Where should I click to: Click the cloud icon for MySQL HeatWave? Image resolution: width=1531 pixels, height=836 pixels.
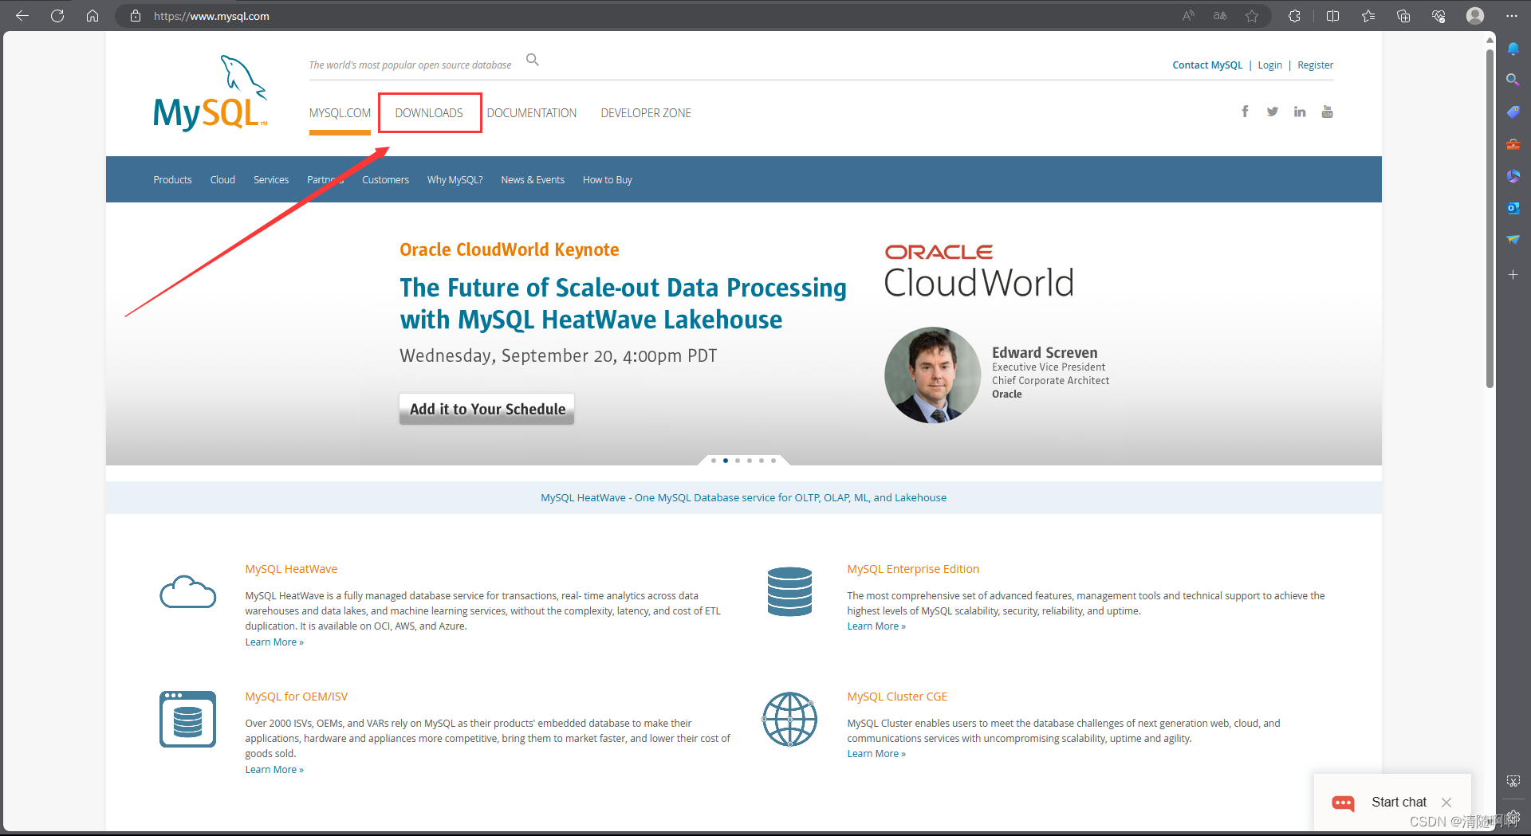187,592
